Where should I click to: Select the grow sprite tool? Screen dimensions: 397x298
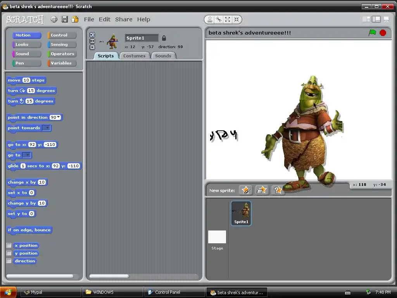coord(228,19)
